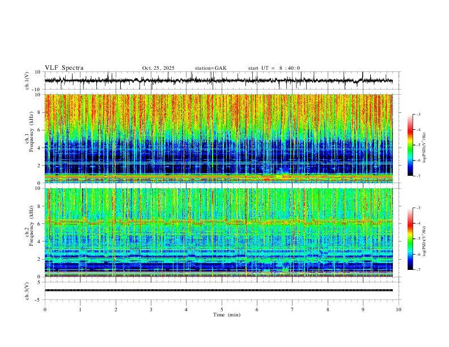Click time axis tick label "6"
The width and height of the screenshot is (449, 347).
pos(257,310)
